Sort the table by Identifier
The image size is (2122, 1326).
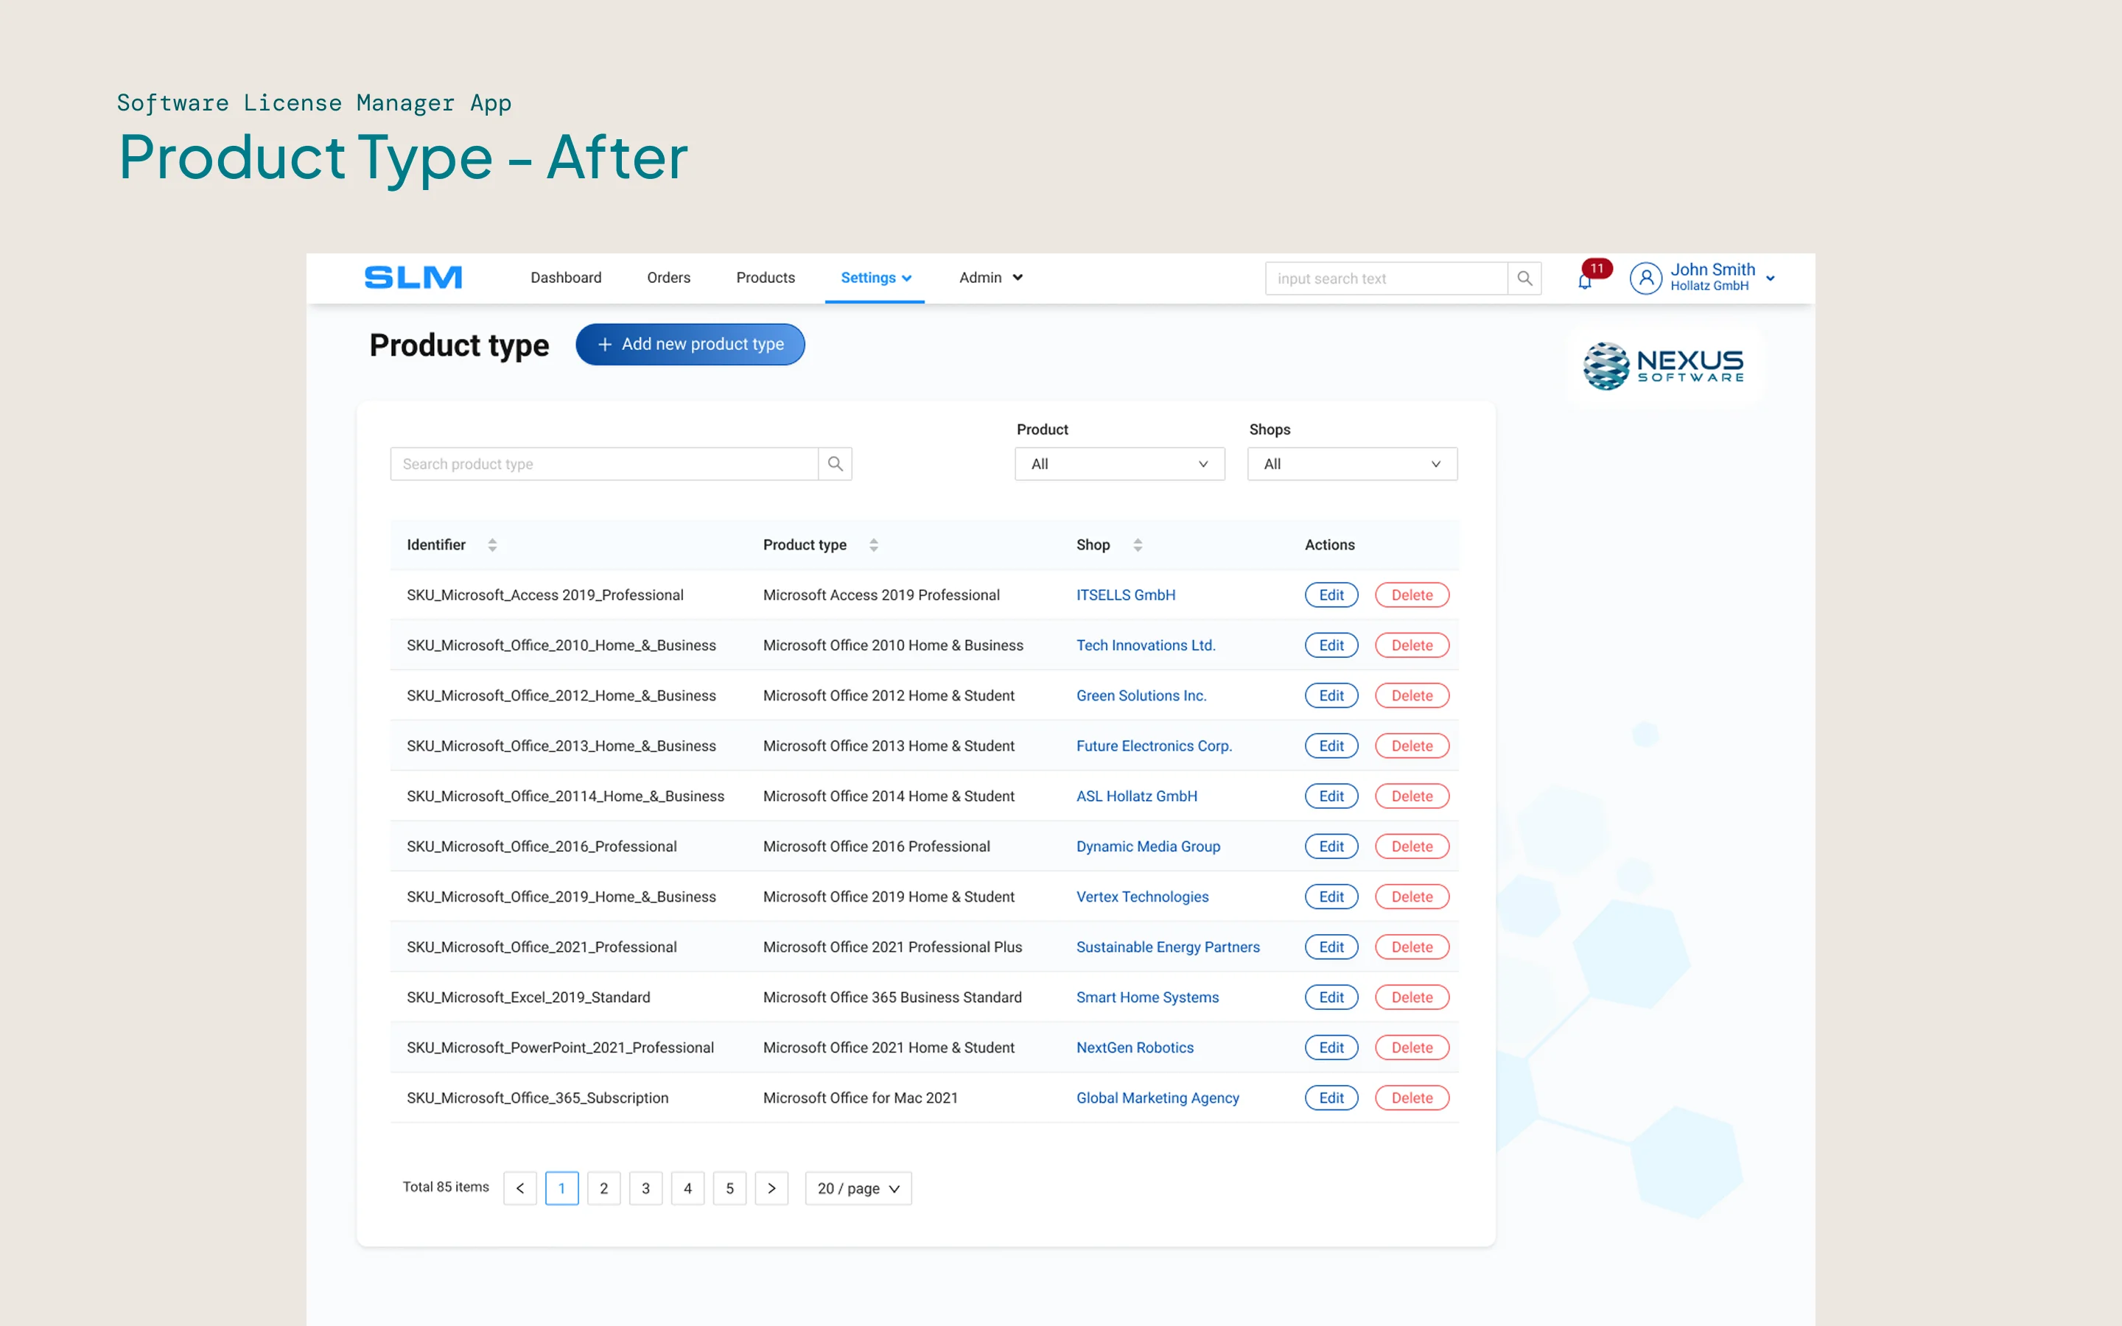[492, 544]
